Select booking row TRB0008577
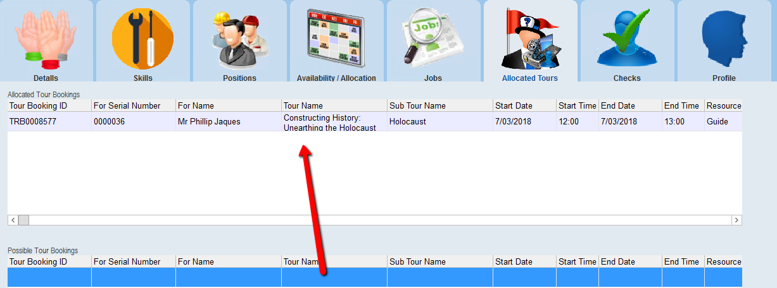The image size is (777, 288). point(33,122)
